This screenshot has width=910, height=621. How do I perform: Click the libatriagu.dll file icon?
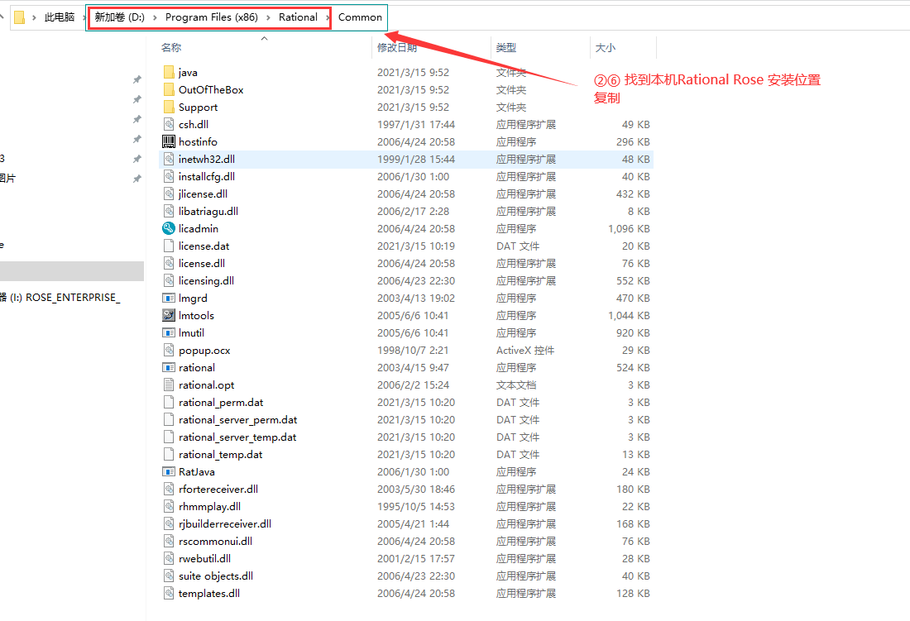pyautogui.click(x=169, y=211)
